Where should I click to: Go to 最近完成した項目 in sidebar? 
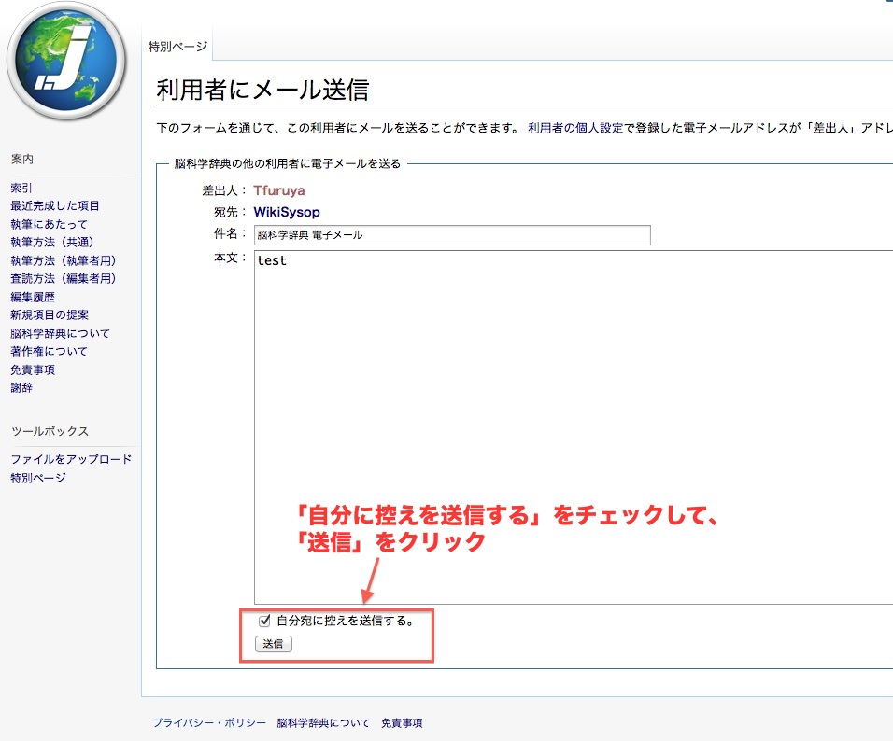(55, 205)
